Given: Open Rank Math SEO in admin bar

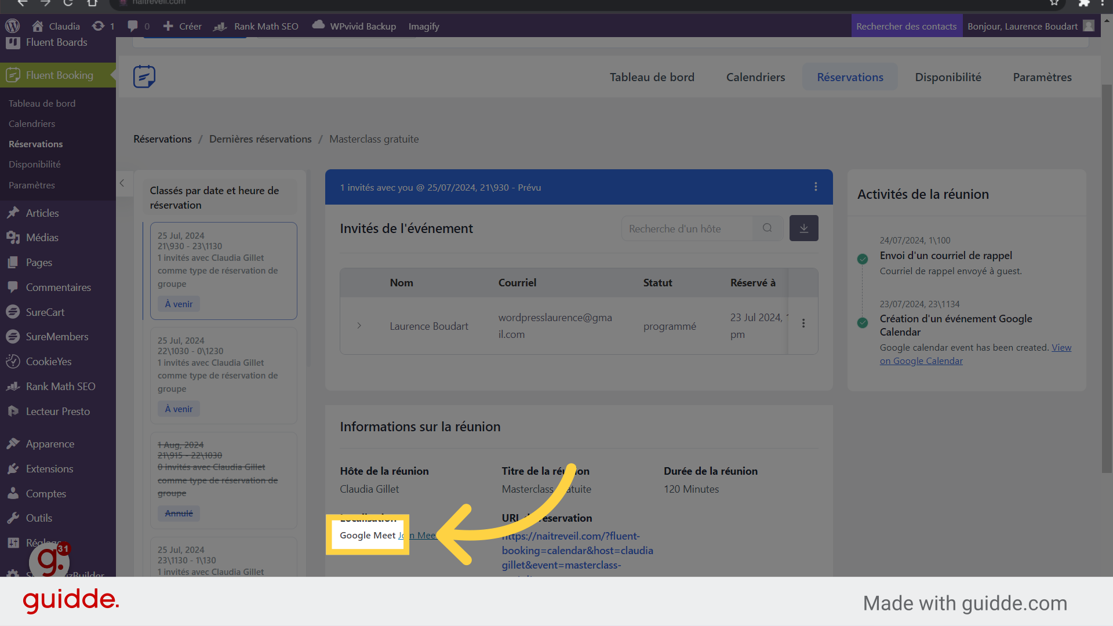Looking at the screenshot, I should point(256,26).
